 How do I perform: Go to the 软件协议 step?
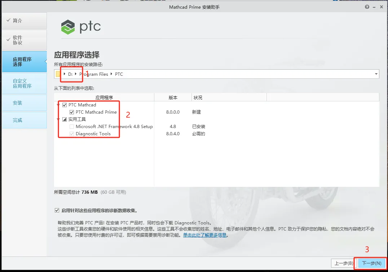pyautogui.click(x=24, y=40)
